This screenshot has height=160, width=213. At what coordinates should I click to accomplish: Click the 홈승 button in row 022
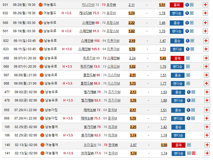tap(177, 41)
